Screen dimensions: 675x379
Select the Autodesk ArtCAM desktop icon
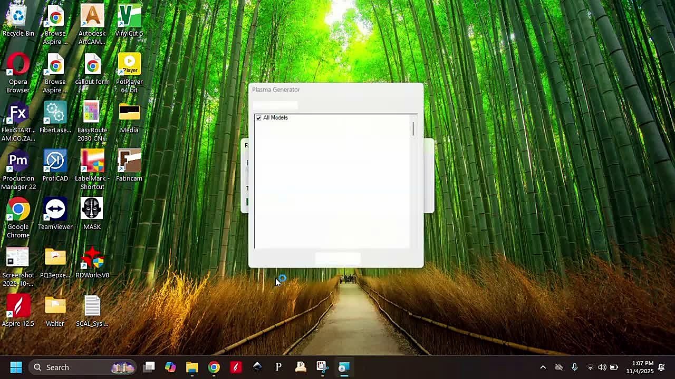(x=92, y=25)
